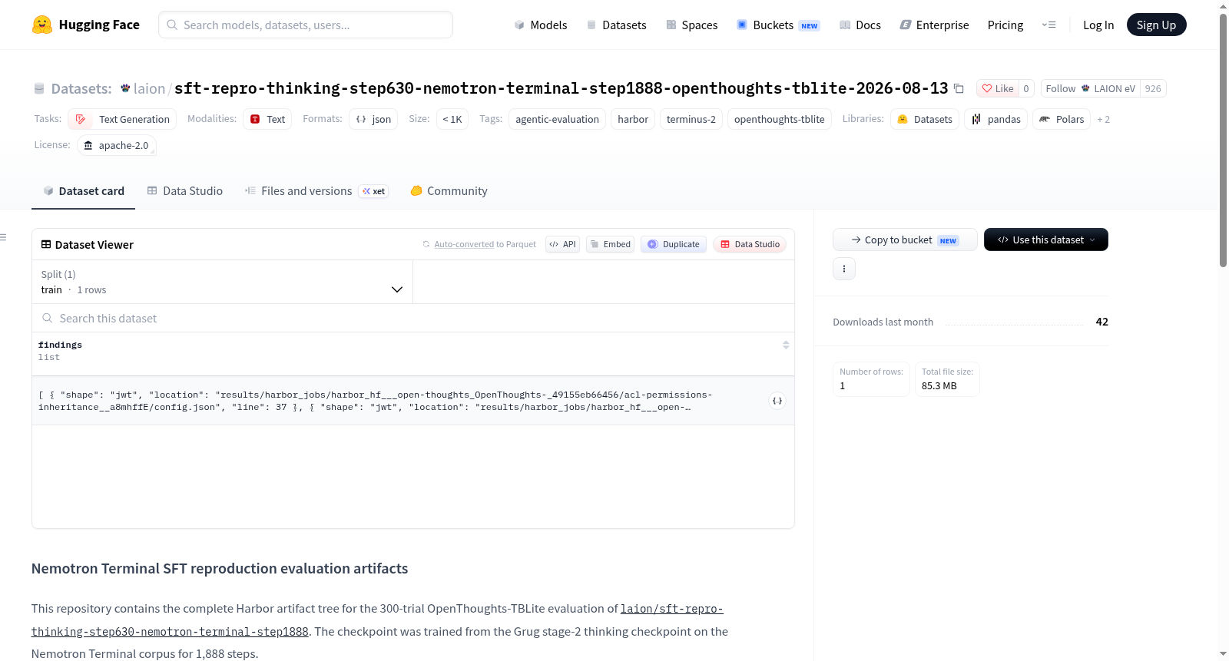Click the Copy to bucket button
This screenshot has height=661, width=1229.
point(905,240)
